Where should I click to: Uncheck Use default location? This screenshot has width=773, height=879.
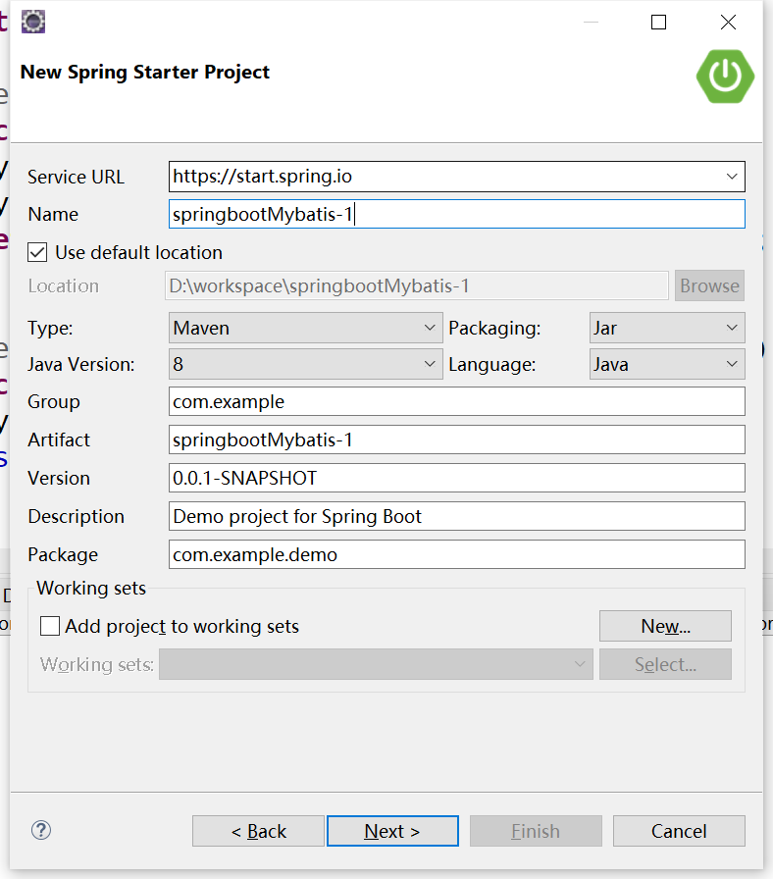click(x=37, y=252)
